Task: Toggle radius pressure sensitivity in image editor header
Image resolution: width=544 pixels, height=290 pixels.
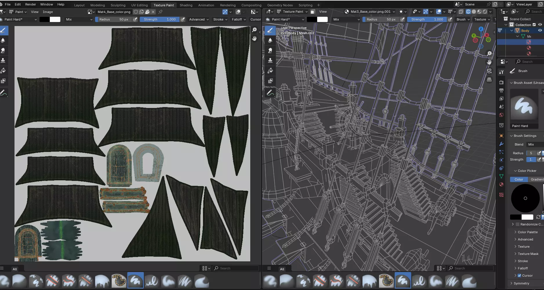Action: tap(135, 19)
